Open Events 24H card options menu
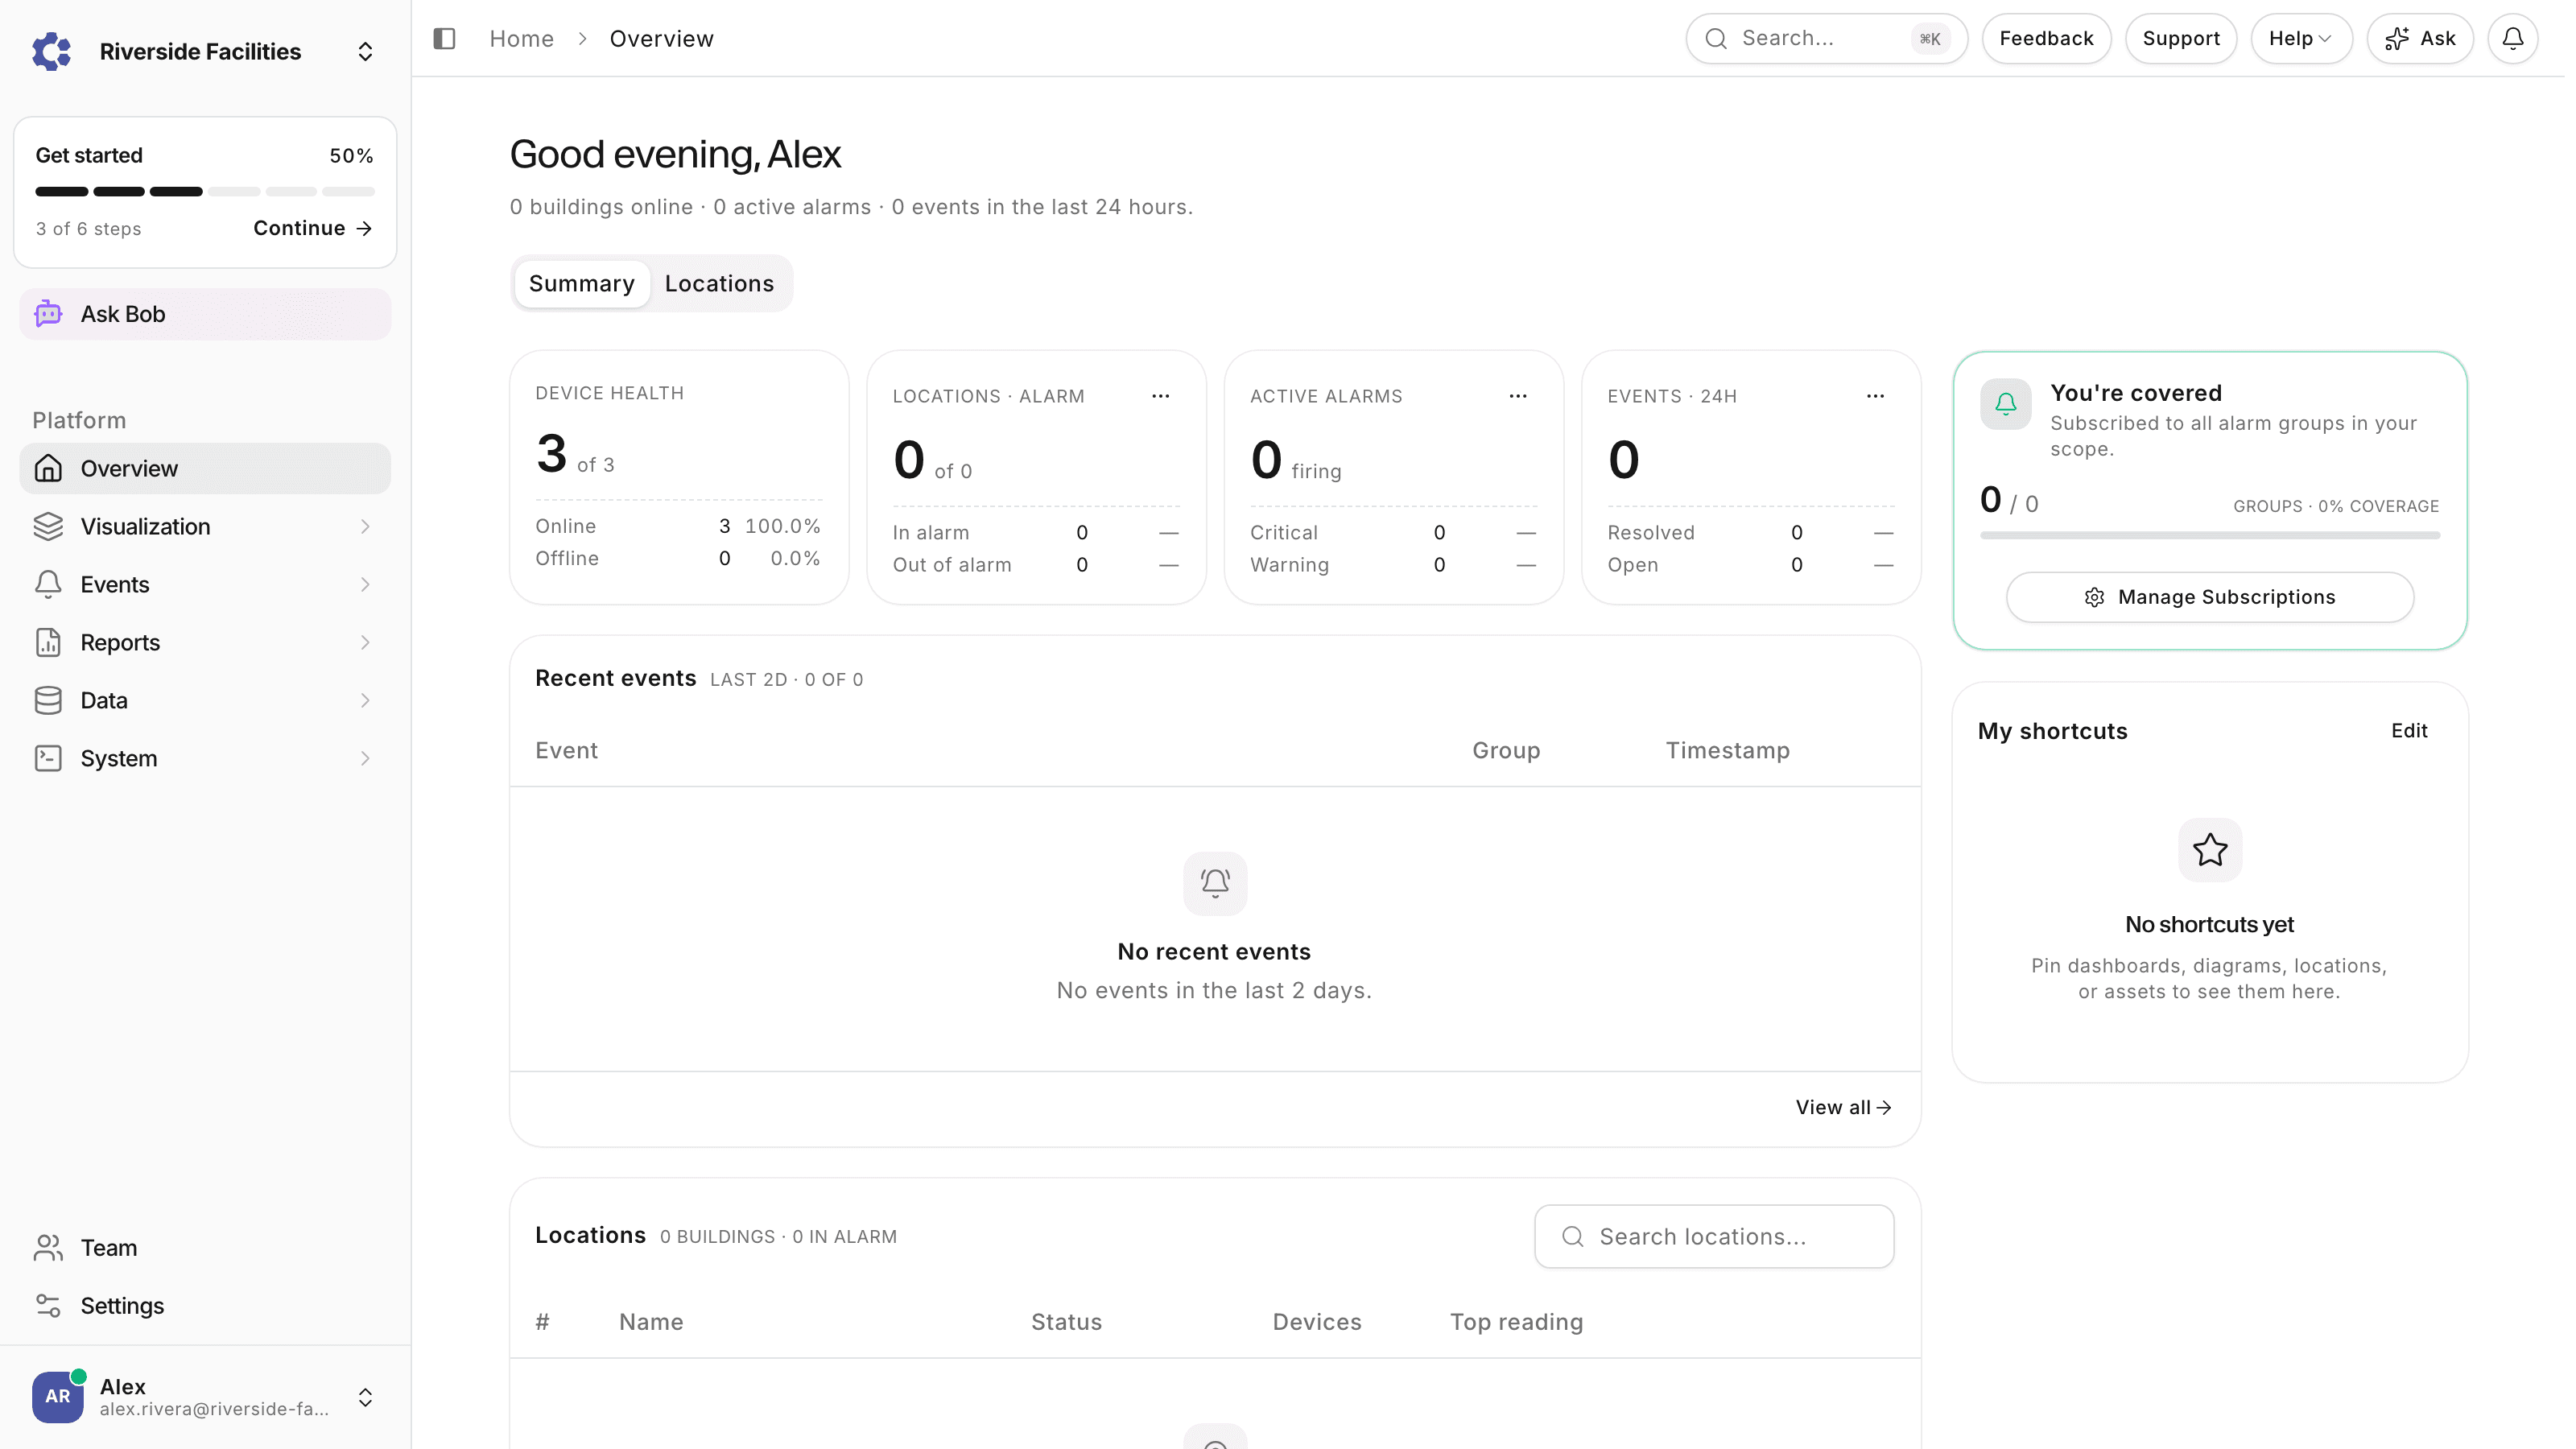This screenshot has width=2576, height=1449. point(1875,396)
